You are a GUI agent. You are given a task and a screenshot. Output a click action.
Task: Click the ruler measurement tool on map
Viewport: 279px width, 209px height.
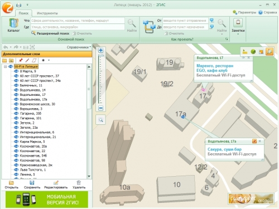[245, 52]
